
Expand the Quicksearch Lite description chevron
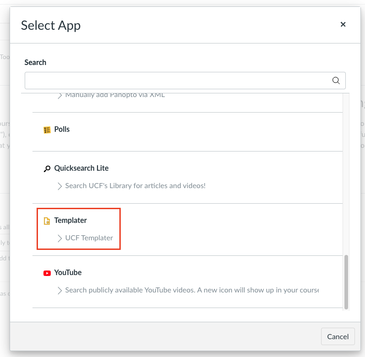pyautogui.click(x=59, y=186)
